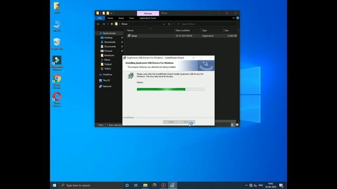
Task: Select Network in the navigation pane
Action: click(107, 86)
